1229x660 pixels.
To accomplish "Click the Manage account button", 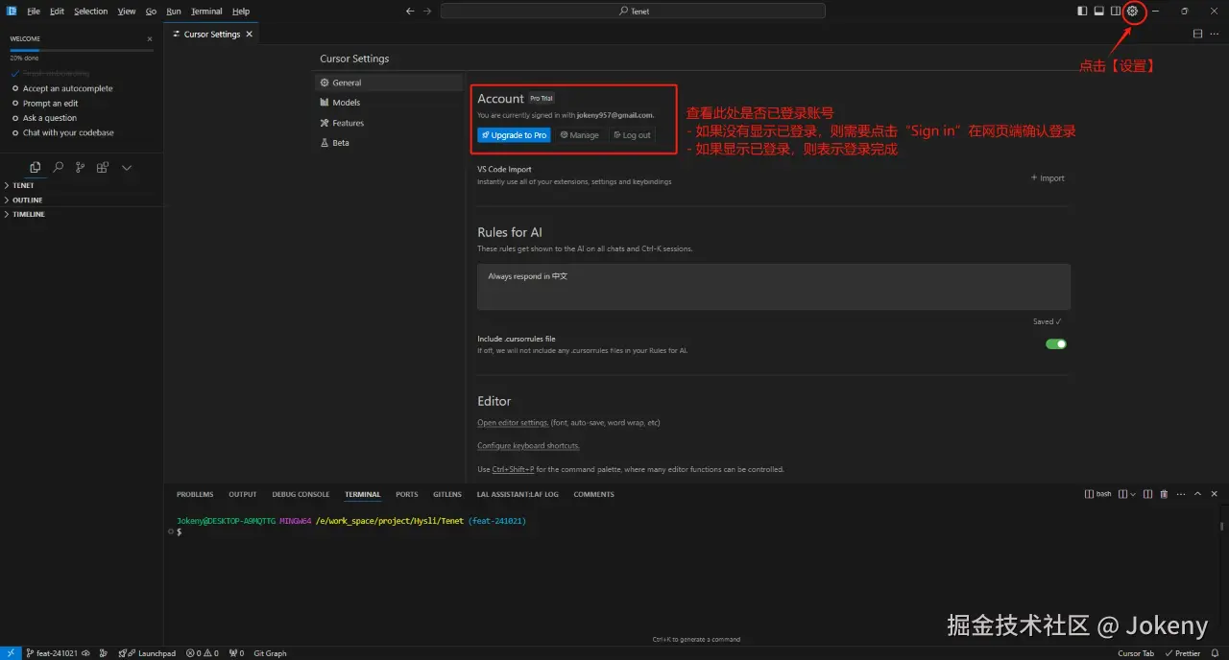I will pos(580,135).
